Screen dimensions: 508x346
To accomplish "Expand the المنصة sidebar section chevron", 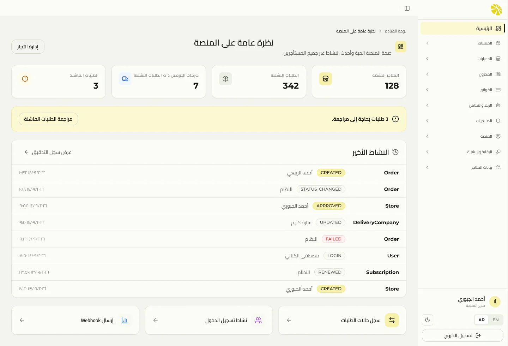I will [x=427, y=136].
